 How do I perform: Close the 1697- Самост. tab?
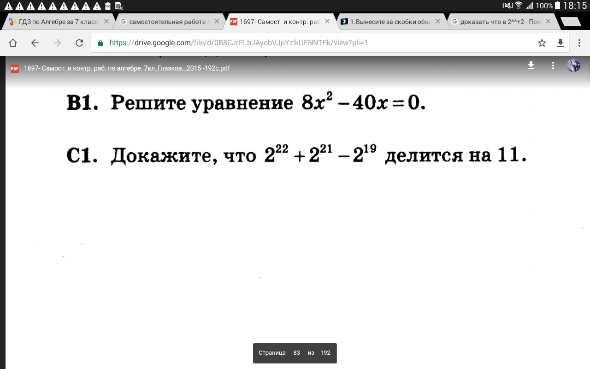click(327, 21)
